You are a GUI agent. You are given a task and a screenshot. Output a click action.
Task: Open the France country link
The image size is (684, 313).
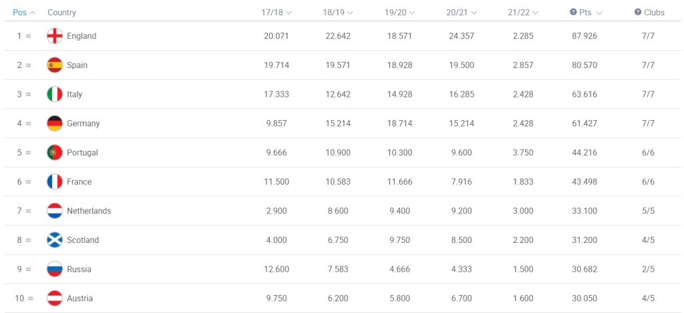click(79, 182)
